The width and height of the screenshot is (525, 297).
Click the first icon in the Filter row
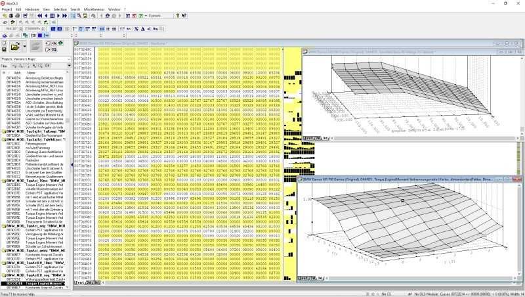[14, 66]
